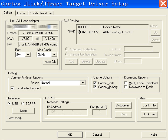Image resolution: width=168 pixels, height=140 pixels.
Task: Enable Download to Flash option
Action: click(126, 87)
